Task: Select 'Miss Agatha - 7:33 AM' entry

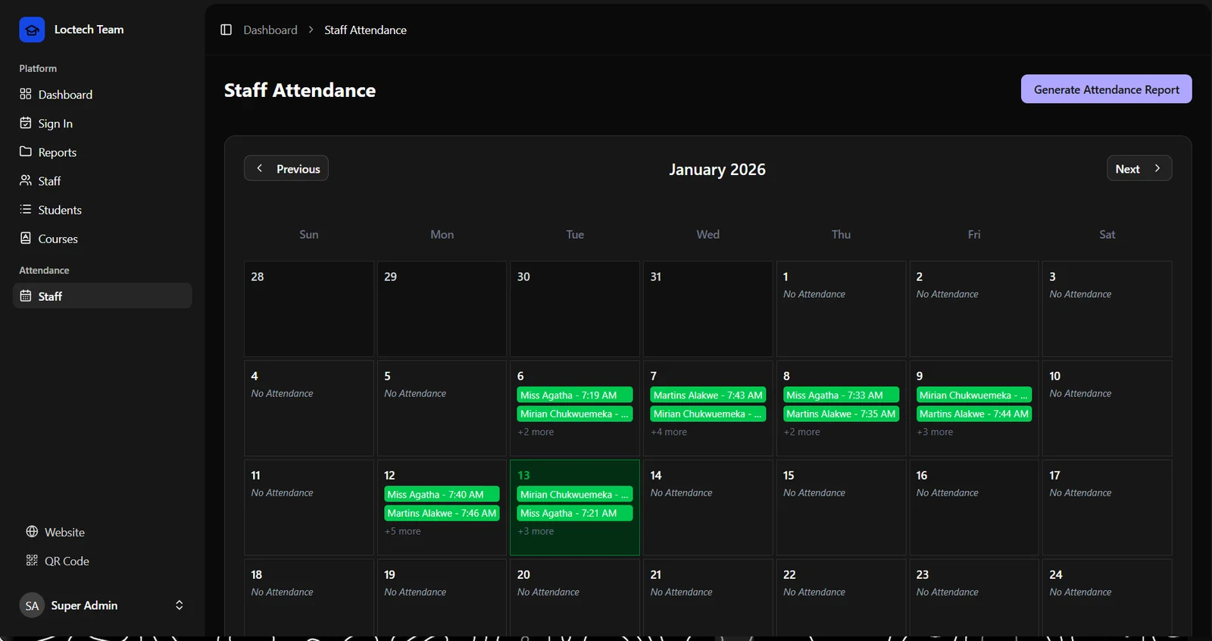Action: point(841,395)
